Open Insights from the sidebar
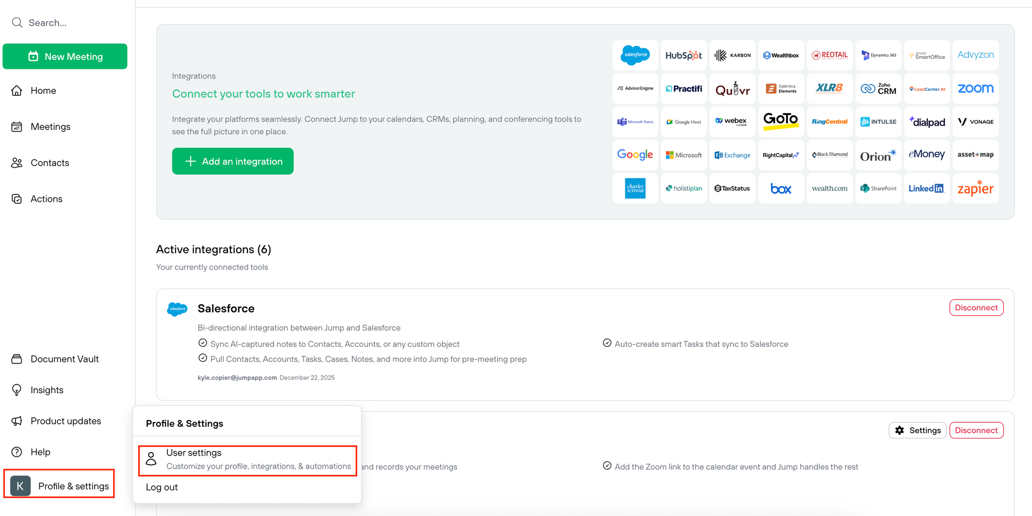 (46, 389)
